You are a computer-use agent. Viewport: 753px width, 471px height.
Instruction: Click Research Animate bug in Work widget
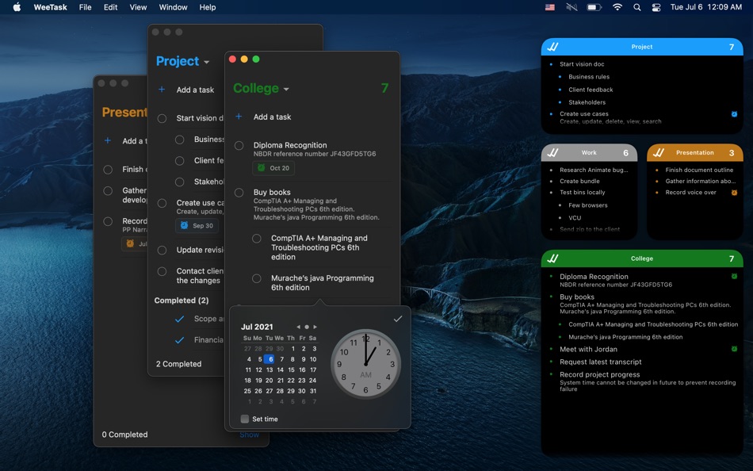594,170
